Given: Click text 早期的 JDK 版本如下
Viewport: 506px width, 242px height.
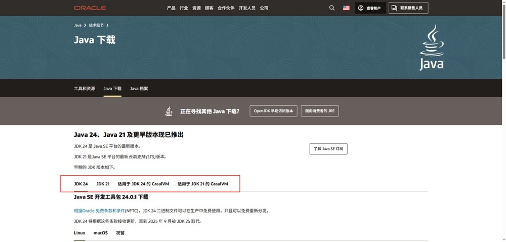Looking at the screenshot, I should tap(95, 167).
